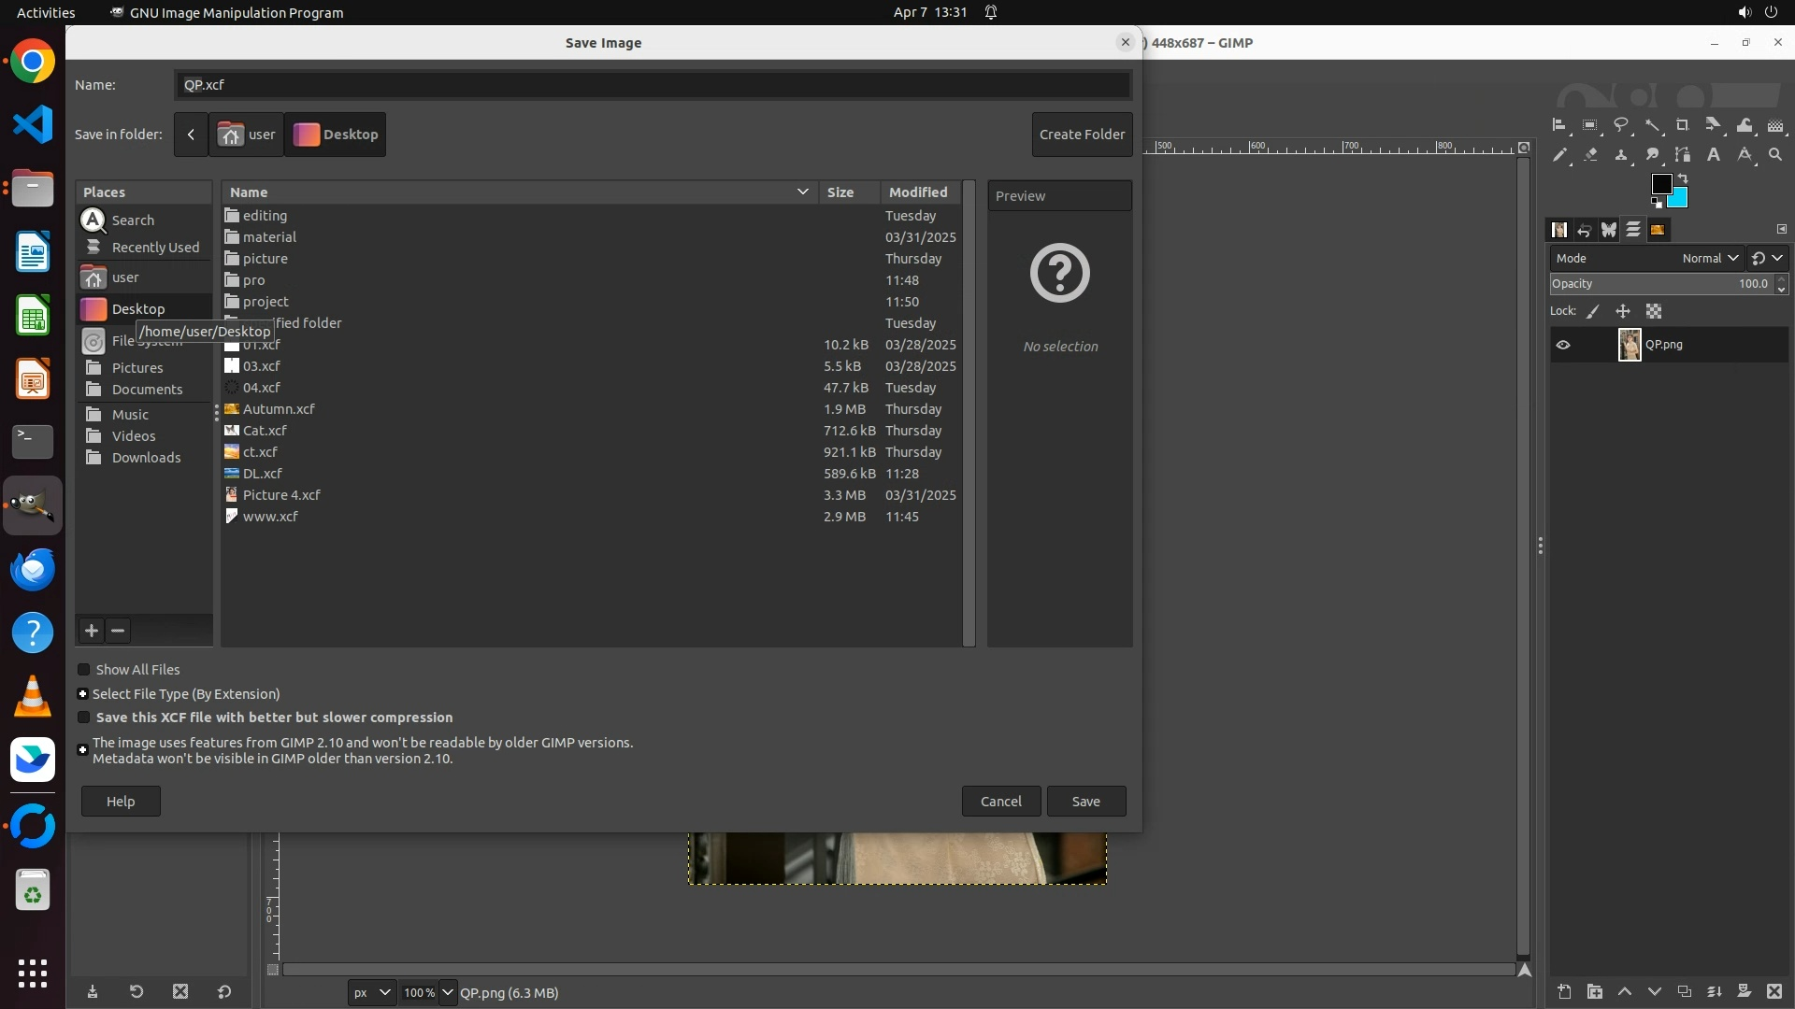
Task: Click the new layer group icon
Action: [1595, 991]
